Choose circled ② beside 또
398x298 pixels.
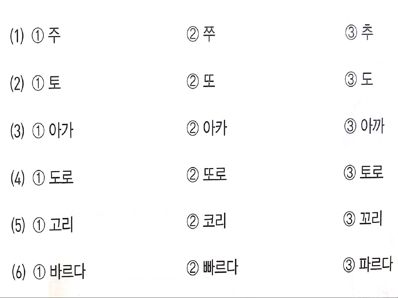(x=193, y=81)
